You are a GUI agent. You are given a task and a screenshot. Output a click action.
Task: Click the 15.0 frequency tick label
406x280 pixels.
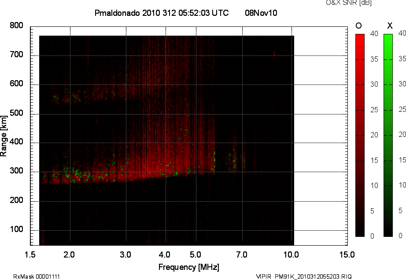(x=347, y=254)
